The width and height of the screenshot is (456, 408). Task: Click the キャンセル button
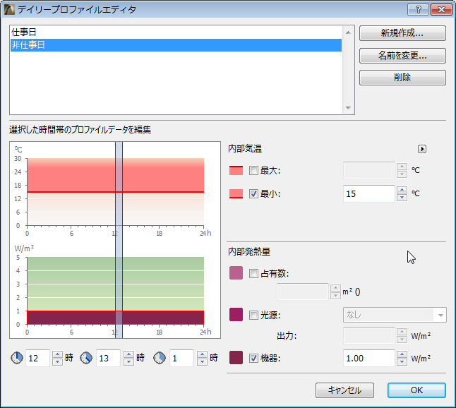pos(344,390)
